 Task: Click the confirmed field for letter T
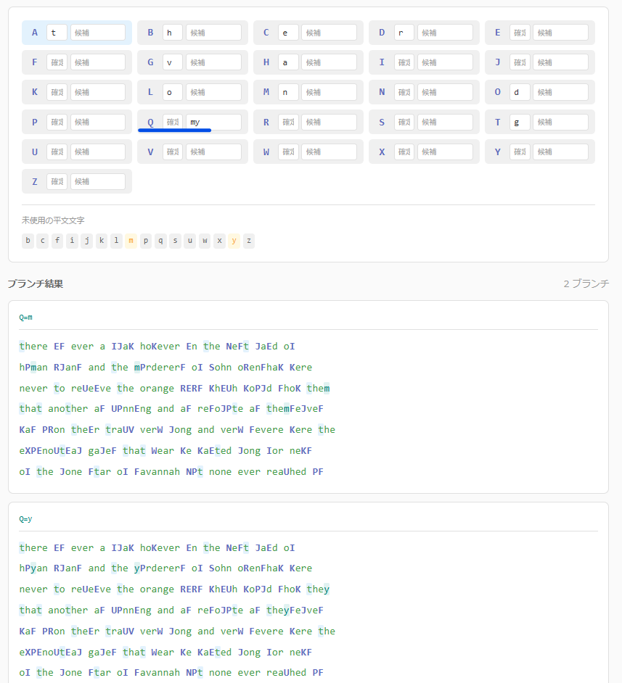coord(520,122)
